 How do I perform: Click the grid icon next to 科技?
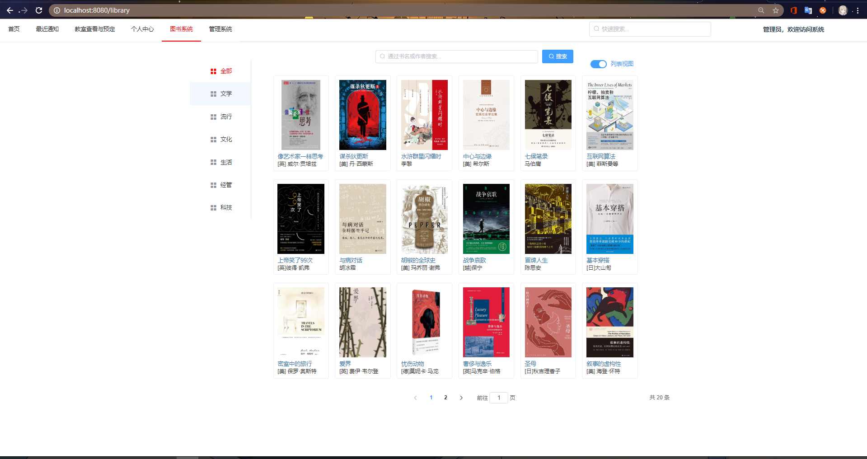213,208
